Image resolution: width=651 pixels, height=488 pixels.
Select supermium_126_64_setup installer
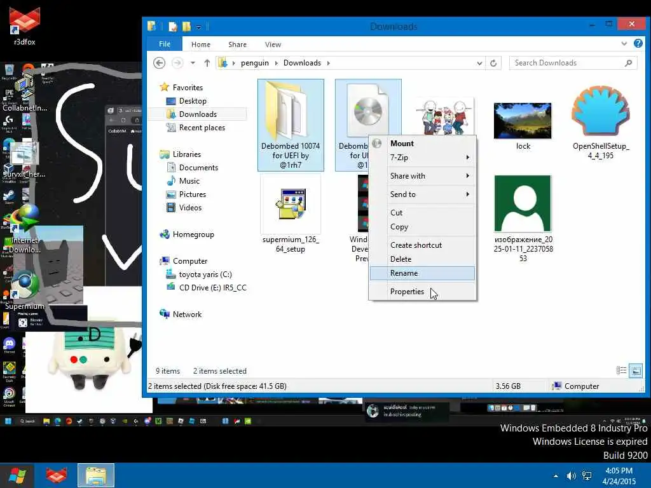[x=291, y=214]
